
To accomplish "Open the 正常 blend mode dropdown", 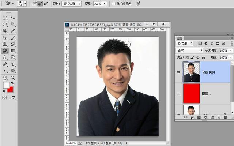I will point(189,50).
